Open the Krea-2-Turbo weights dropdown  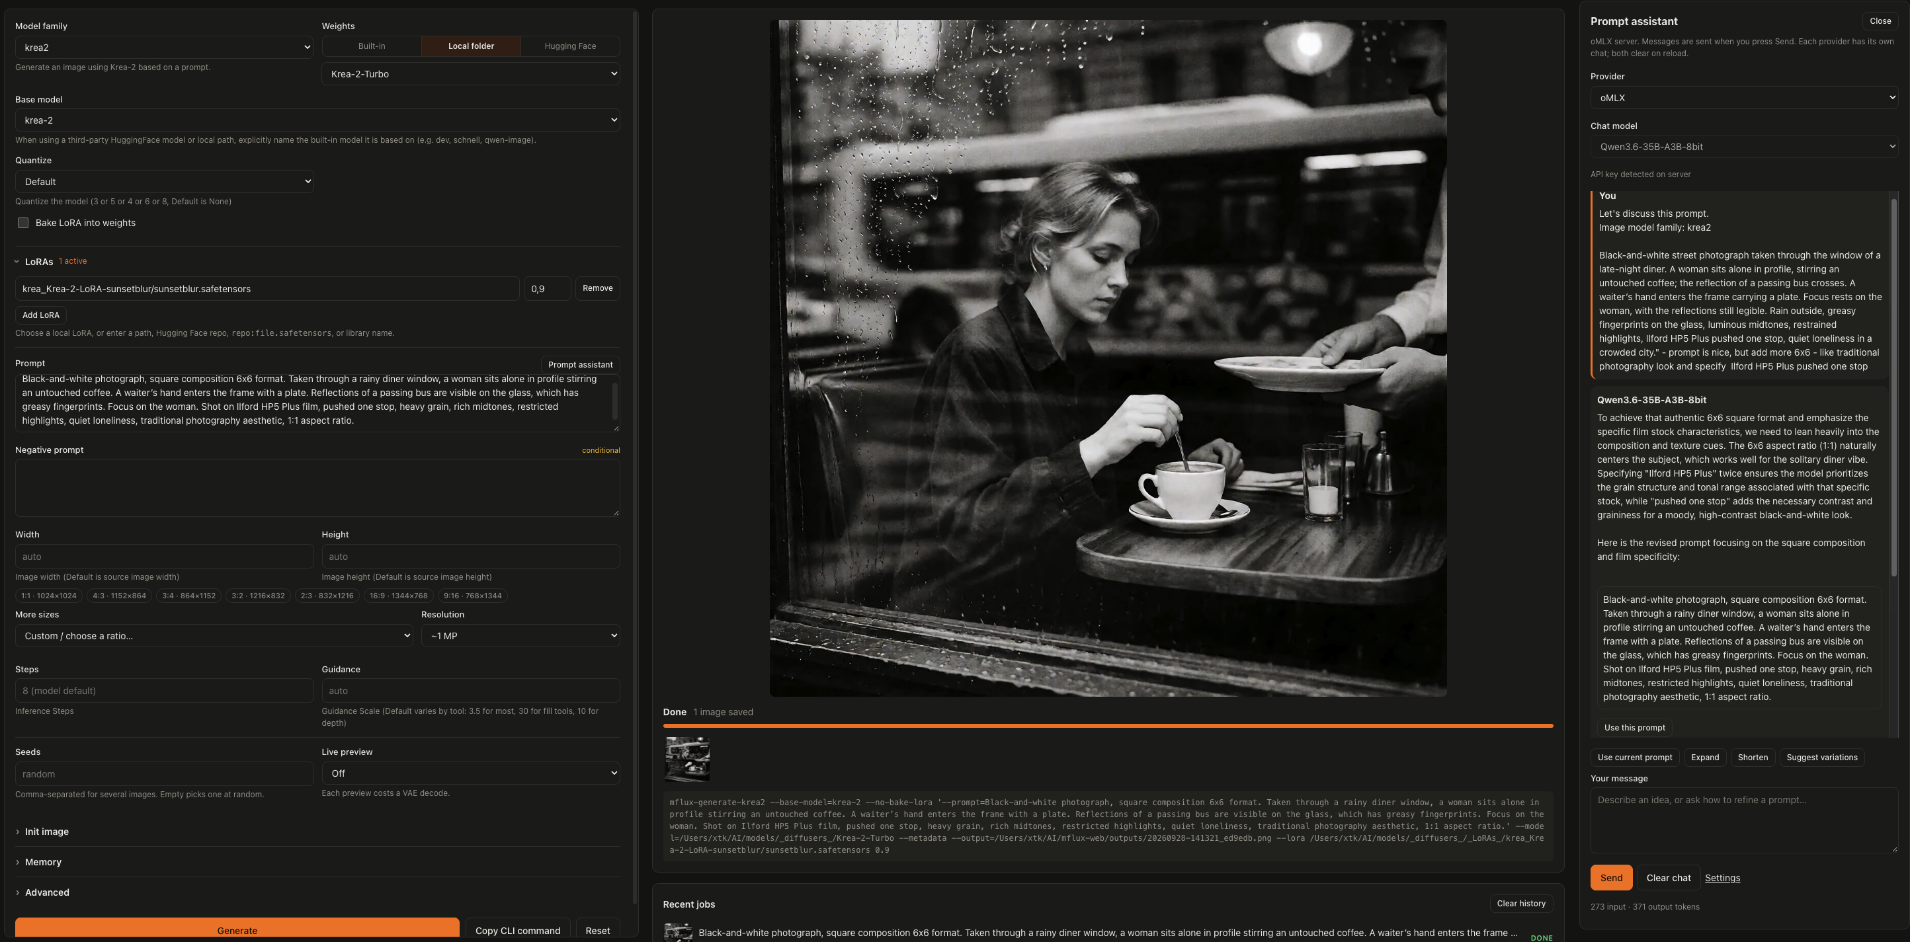coord(471,74)
